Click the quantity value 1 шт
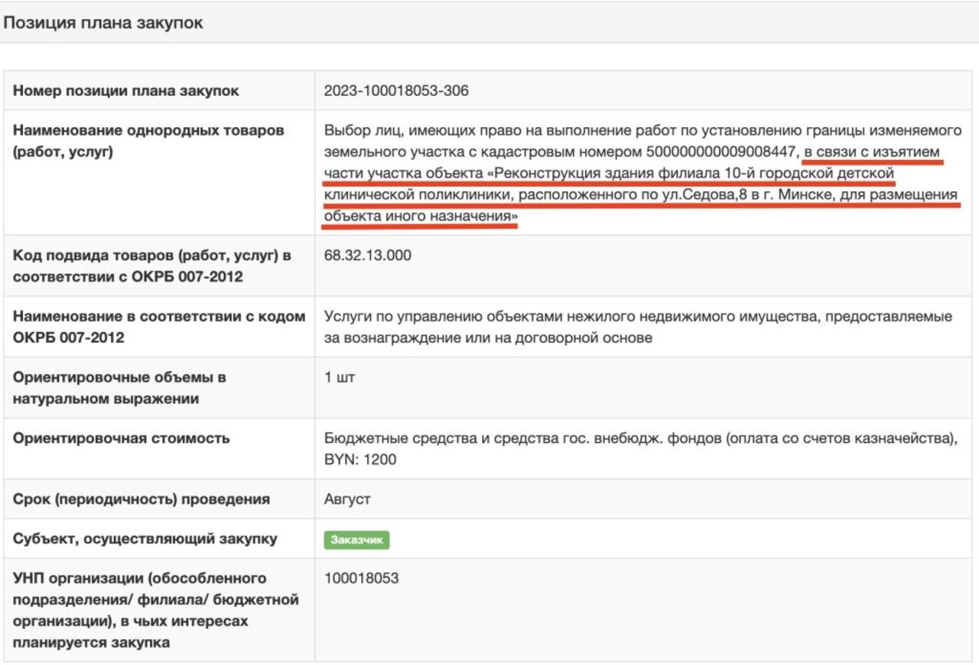The width and height of the screenshot is (979, 665). 340,378
